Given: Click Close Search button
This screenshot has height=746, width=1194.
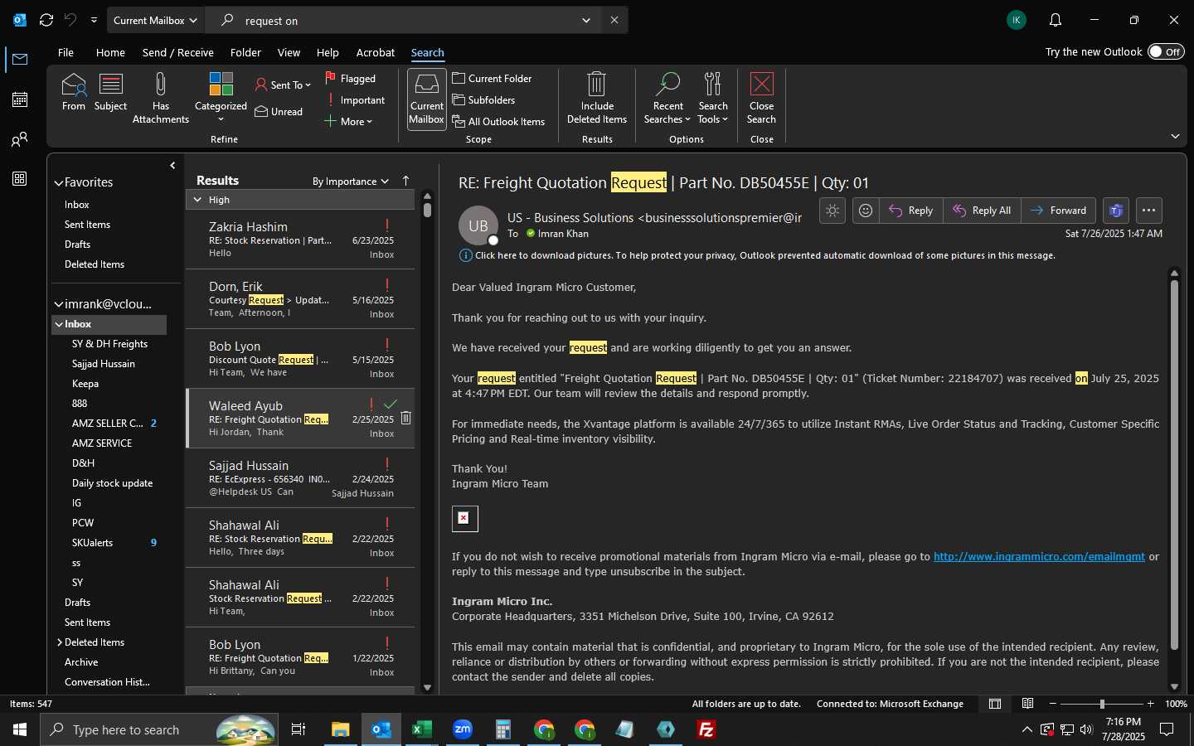Looking at the screenshot, I should (x=761, y=98).
